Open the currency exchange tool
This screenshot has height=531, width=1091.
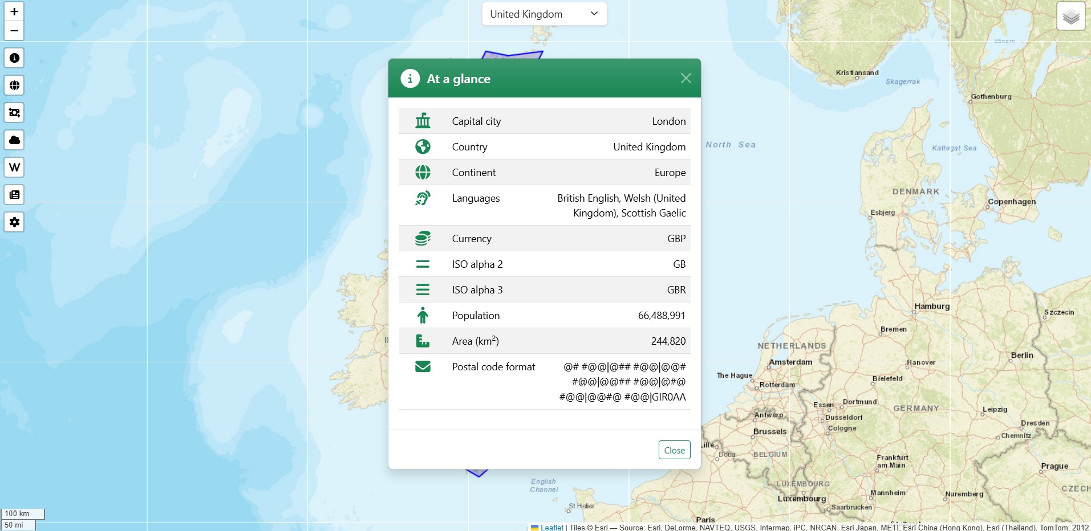point(14,113)
